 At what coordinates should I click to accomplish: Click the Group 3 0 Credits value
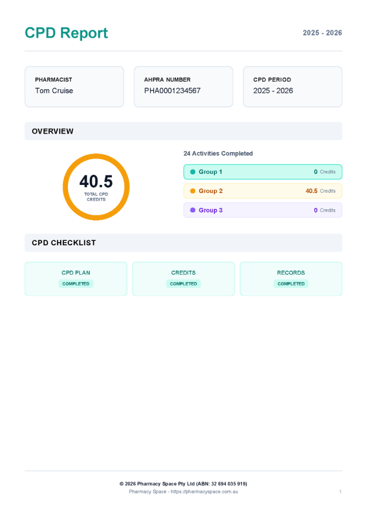click(x=324, y=210)
